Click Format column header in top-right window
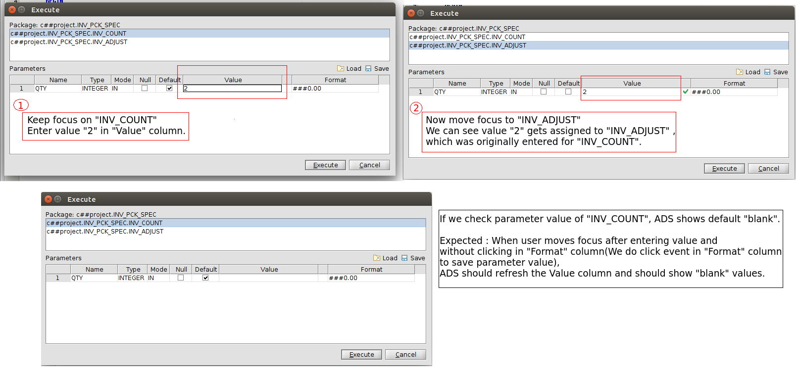 734,83
